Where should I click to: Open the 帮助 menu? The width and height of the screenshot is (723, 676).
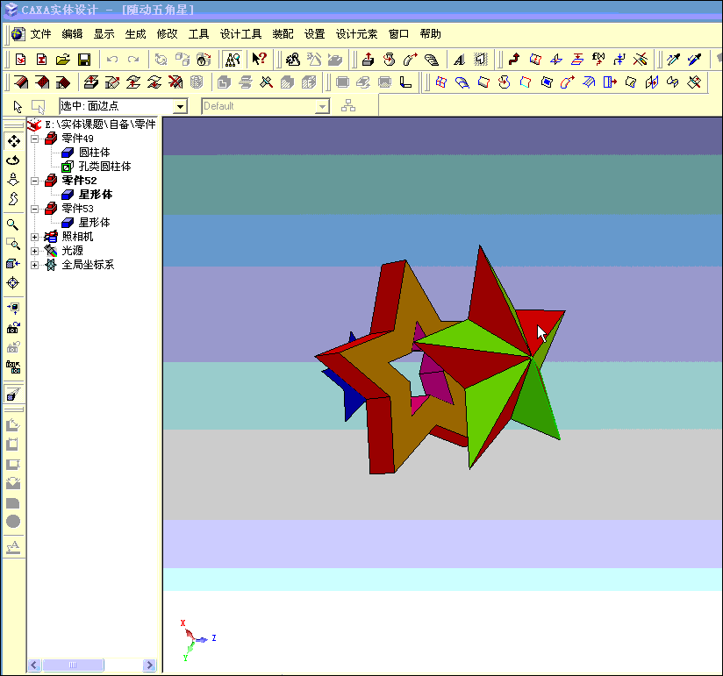[x=431, y=34]
